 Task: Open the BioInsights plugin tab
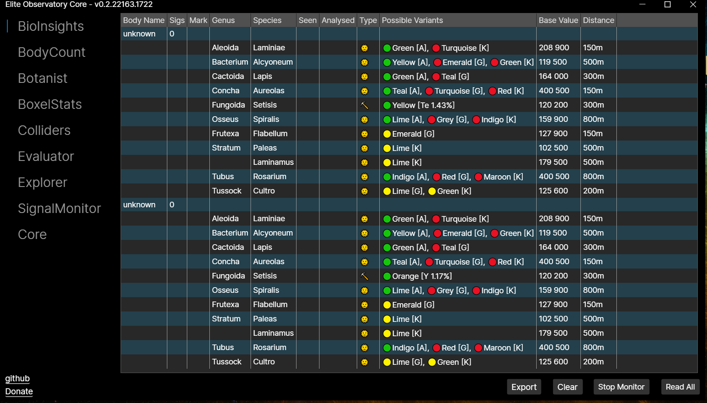click(x=51, y=26)
